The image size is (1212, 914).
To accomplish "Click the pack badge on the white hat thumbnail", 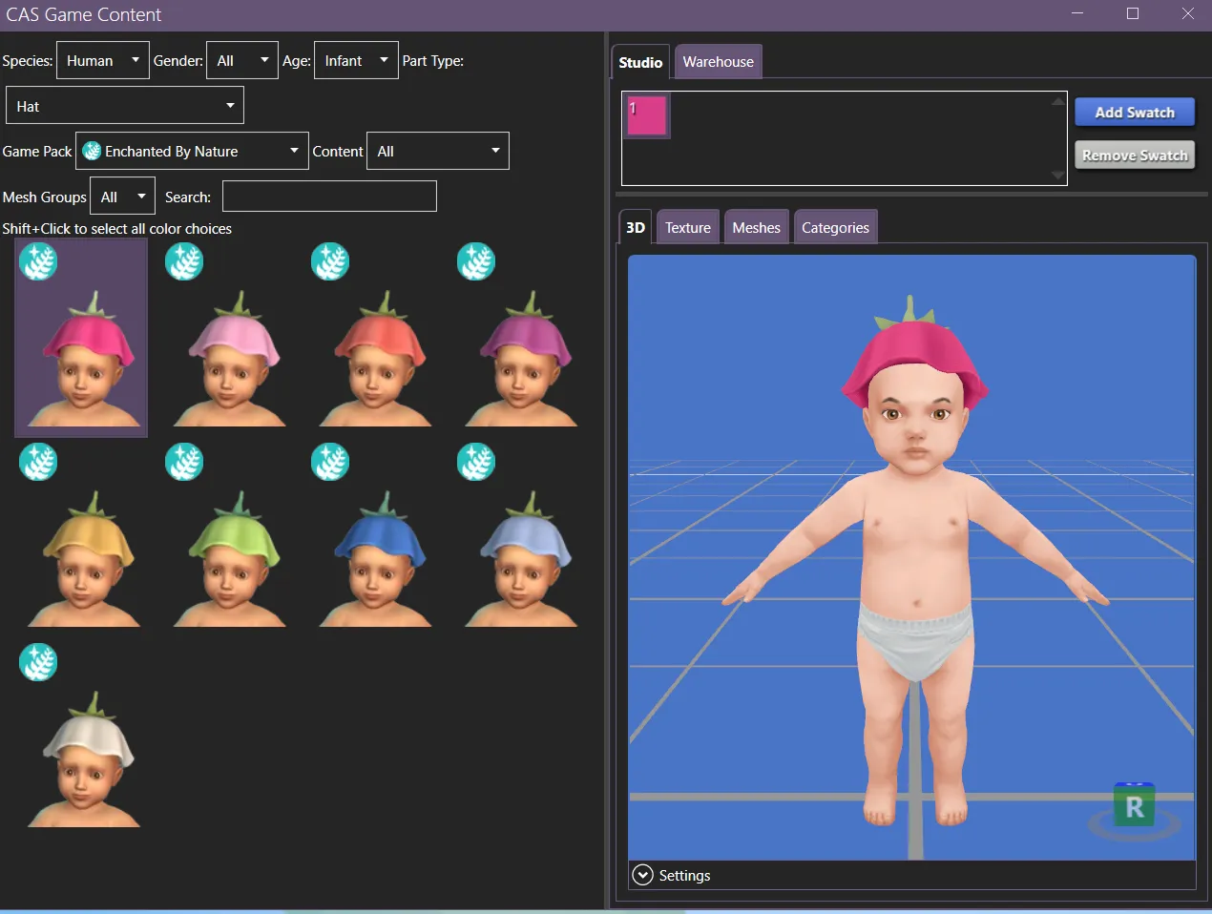I will coord(38,662).
